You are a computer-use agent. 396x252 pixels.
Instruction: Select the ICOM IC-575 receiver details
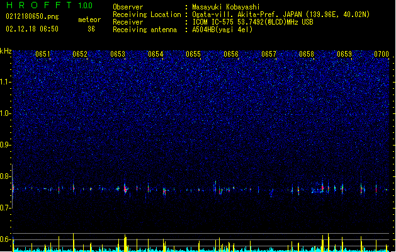coord(253,22)
